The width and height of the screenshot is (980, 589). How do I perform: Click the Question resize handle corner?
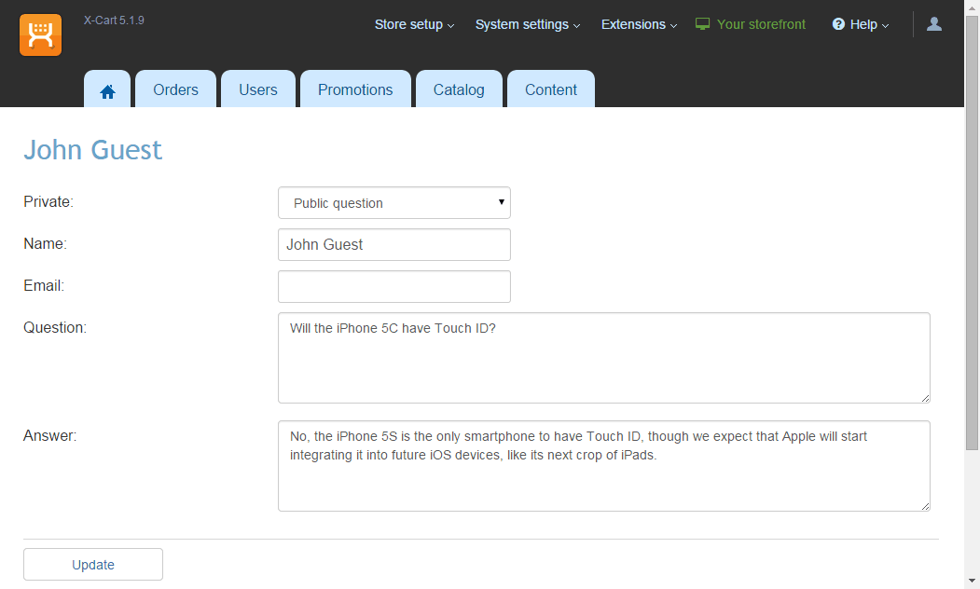pos(925,399)
